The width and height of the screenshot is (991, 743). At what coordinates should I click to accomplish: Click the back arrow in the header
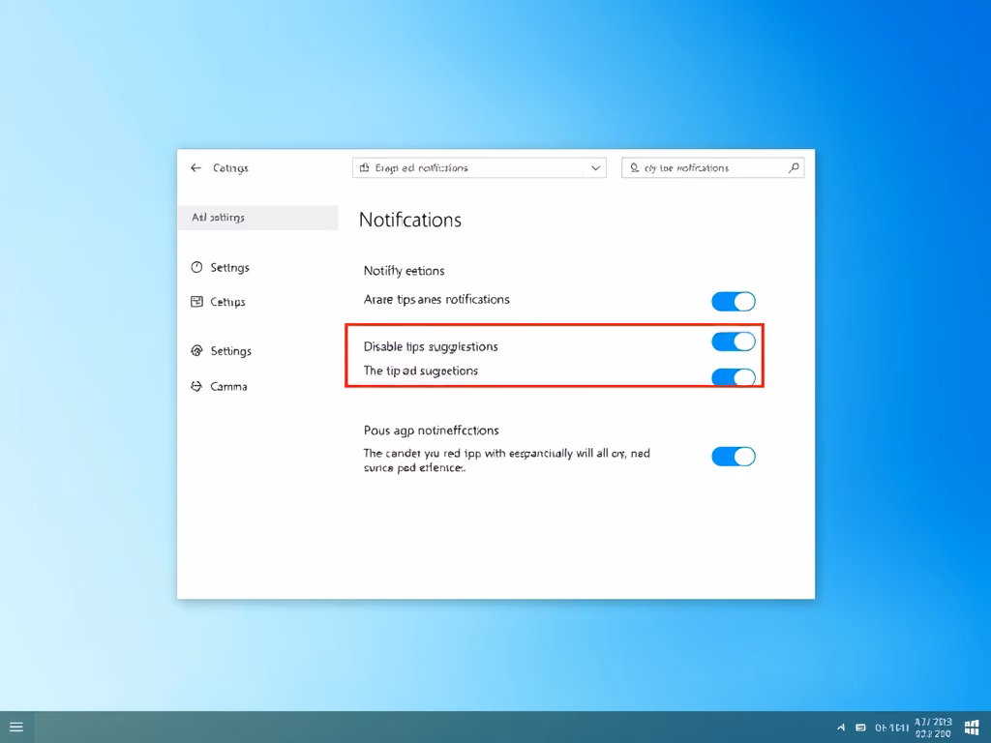click(x=195, y=168)
